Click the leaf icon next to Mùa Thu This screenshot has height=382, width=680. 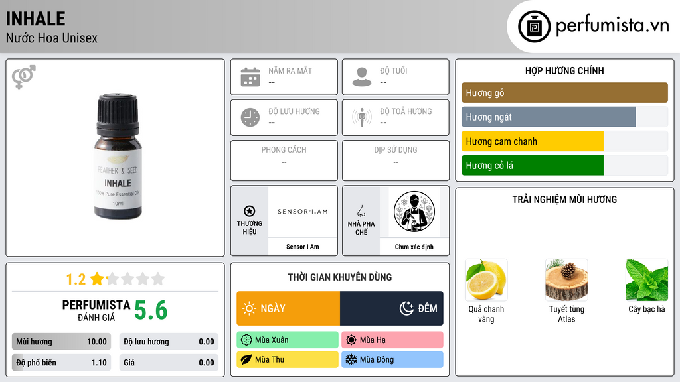click(x=246, y=359)
